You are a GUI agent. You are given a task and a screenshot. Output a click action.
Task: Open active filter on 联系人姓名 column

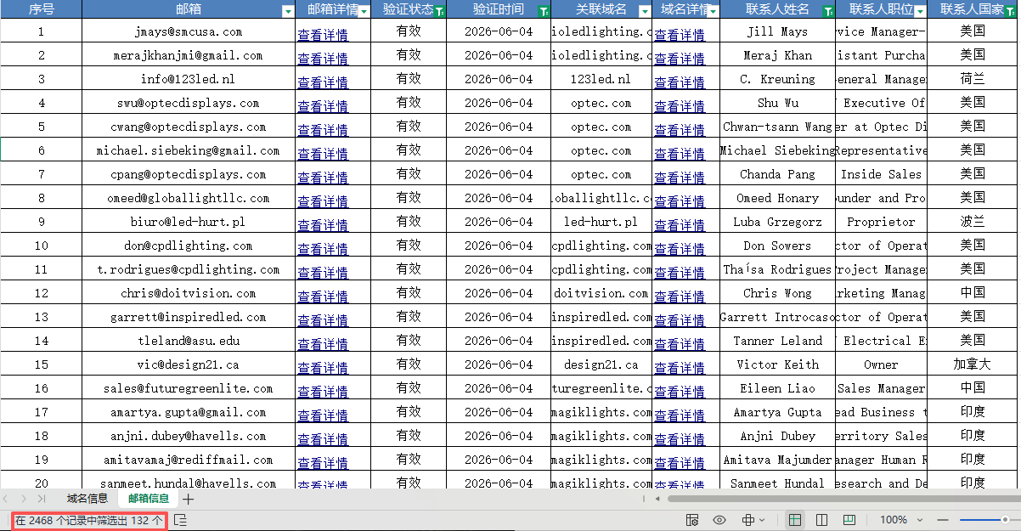tap(828, 11)
